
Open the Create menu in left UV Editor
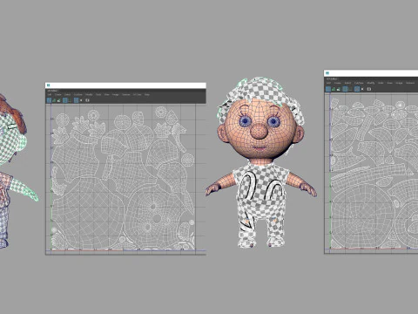click(58, 94)
